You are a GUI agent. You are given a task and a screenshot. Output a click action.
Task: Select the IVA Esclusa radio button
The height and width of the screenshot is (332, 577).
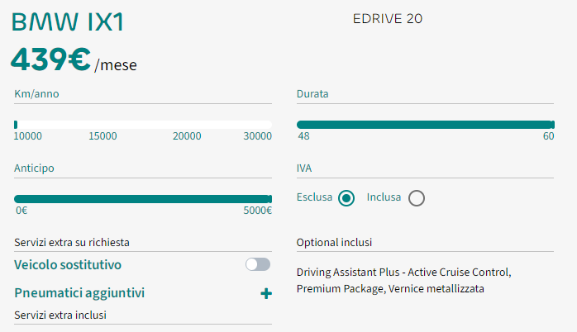tap(346, 197)
